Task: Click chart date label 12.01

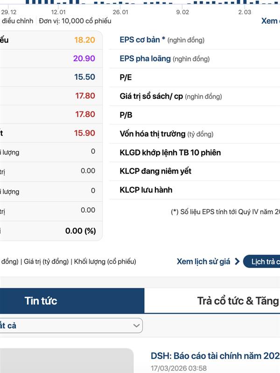Action: click(58, 12)
